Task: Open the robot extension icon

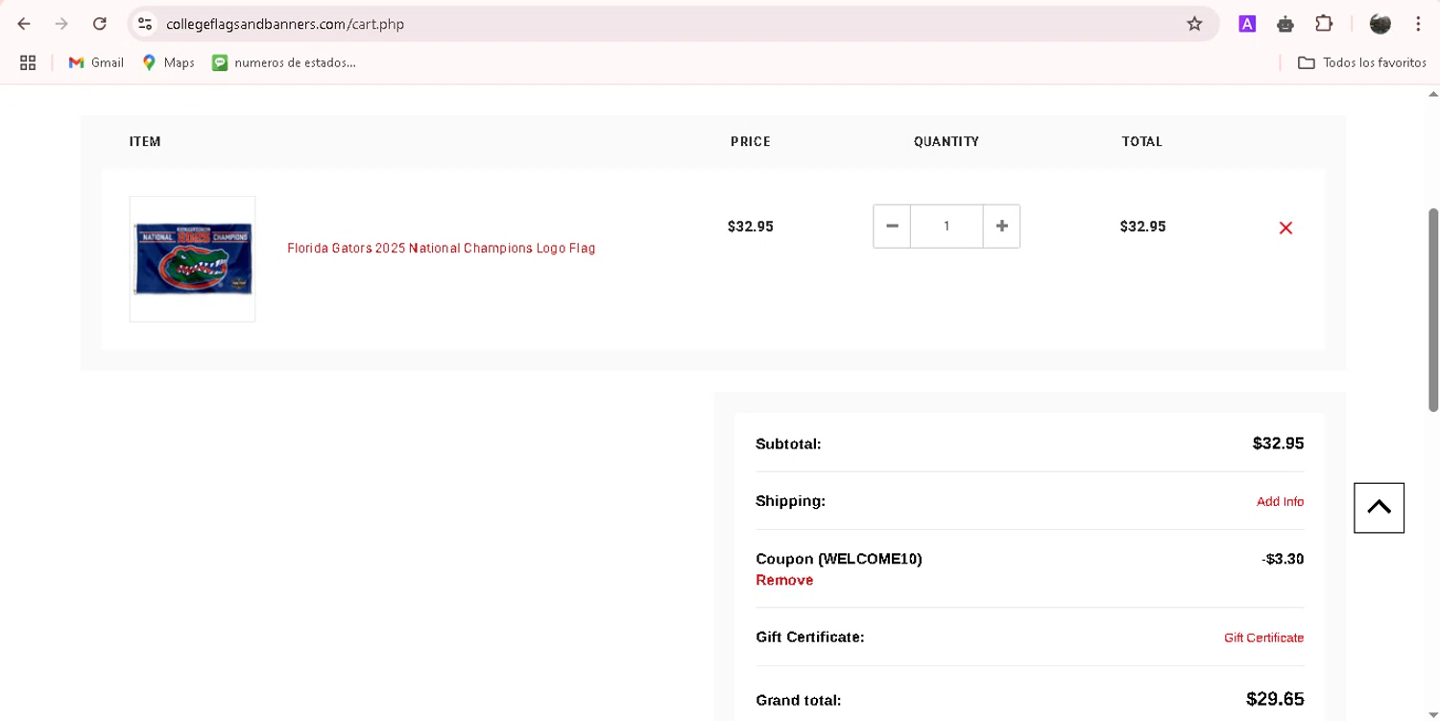Action: point(1285,24)
